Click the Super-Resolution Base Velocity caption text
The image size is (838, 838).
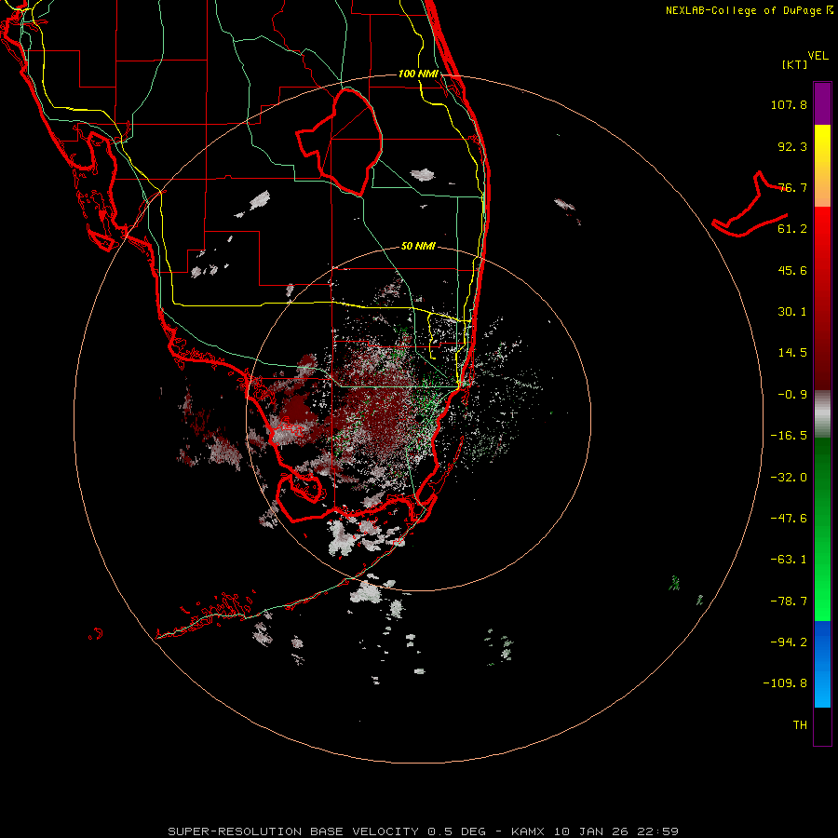(424, 831)
